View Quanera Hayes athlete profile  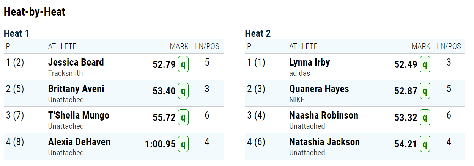pos(319,89)
